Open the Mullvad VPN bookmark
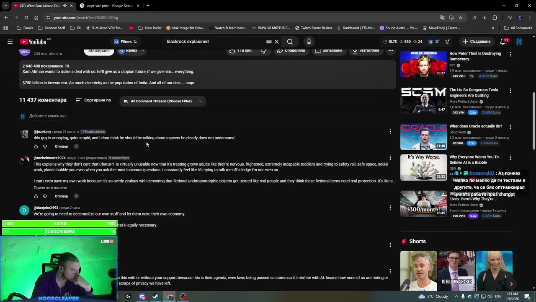 [104, 28]
